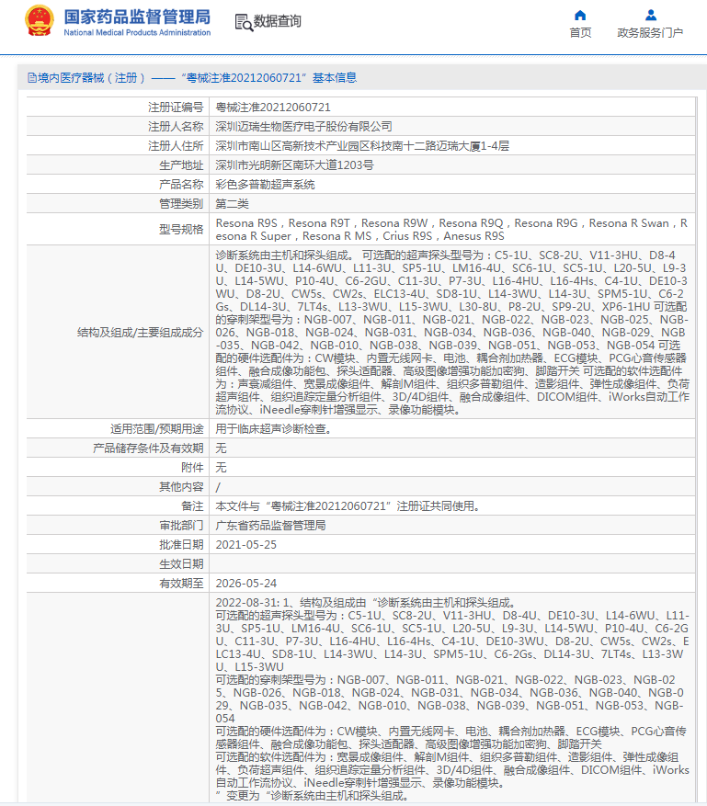Screen dimensions: 707x806
Task: Select the 2022-08-31 change record text
Action: tap(452, 698)
